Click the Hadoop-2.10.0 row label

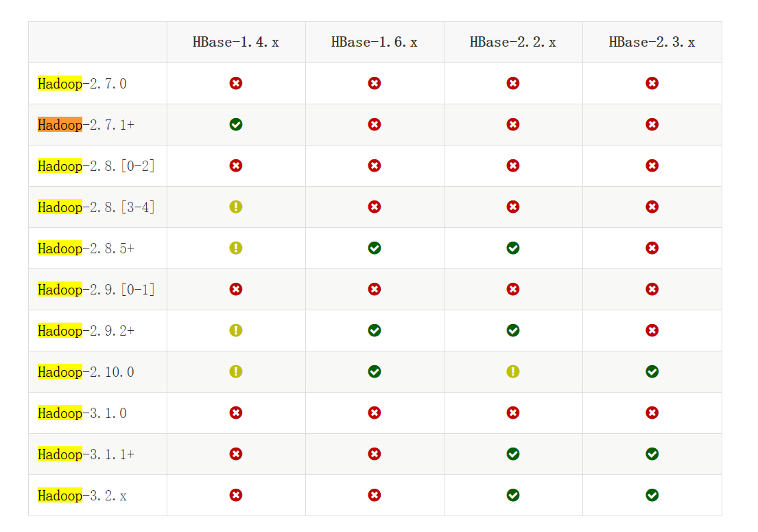[86, 372]
